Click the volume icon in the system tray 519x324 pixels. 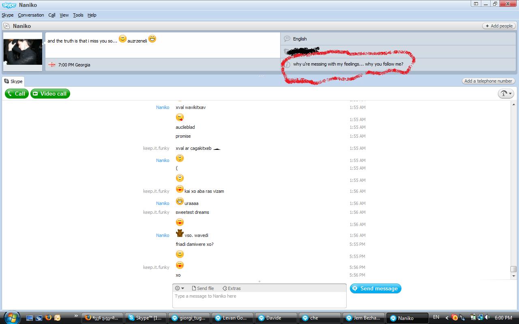coord(487,318)
